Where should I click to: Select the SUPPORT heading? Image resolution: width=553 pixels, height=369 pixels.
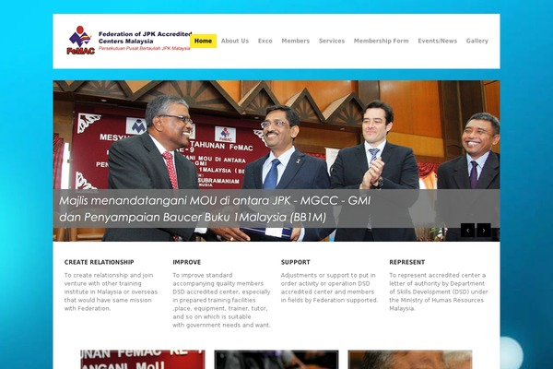(296, 262)
